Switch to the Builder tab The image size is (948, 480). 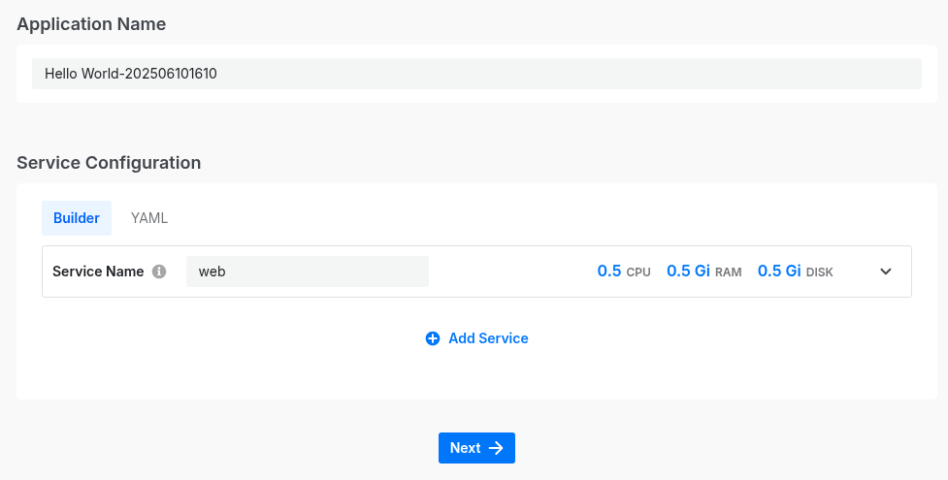[x=77, y=218]
